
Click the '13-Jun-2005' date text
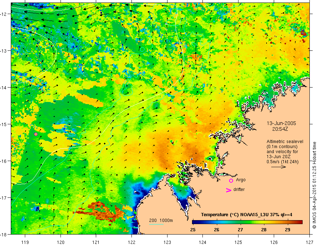[x=281, y=123]
